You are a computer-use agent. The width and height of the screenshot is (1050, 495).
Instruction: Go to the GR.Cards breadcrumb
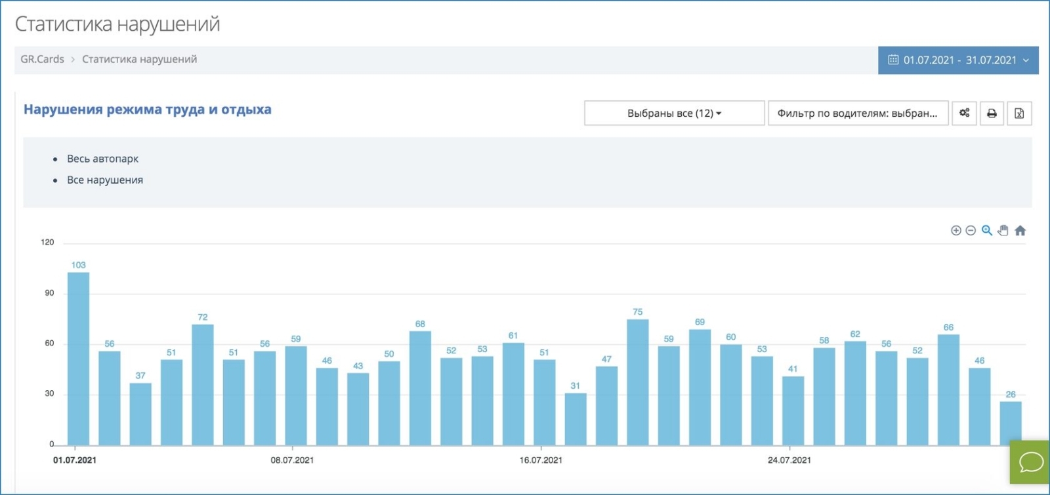pos(42,59)
